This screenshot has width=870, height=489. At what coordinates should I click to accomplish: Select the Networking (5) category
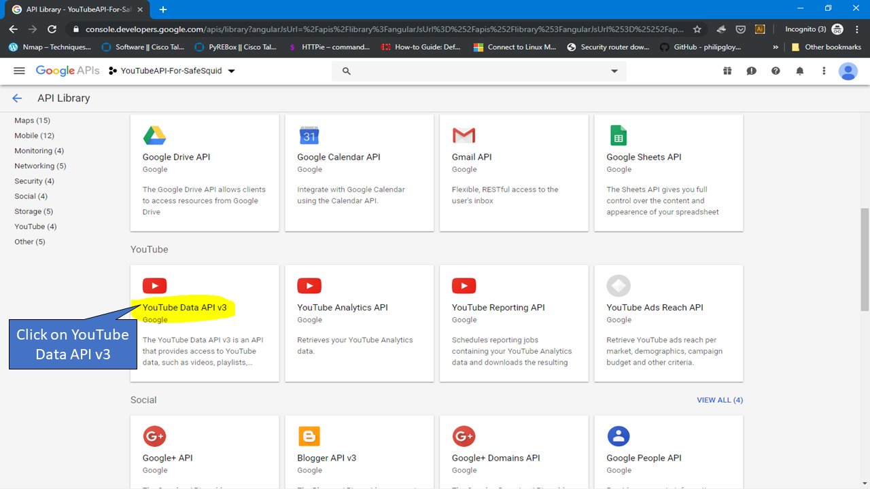pos(40,166)
